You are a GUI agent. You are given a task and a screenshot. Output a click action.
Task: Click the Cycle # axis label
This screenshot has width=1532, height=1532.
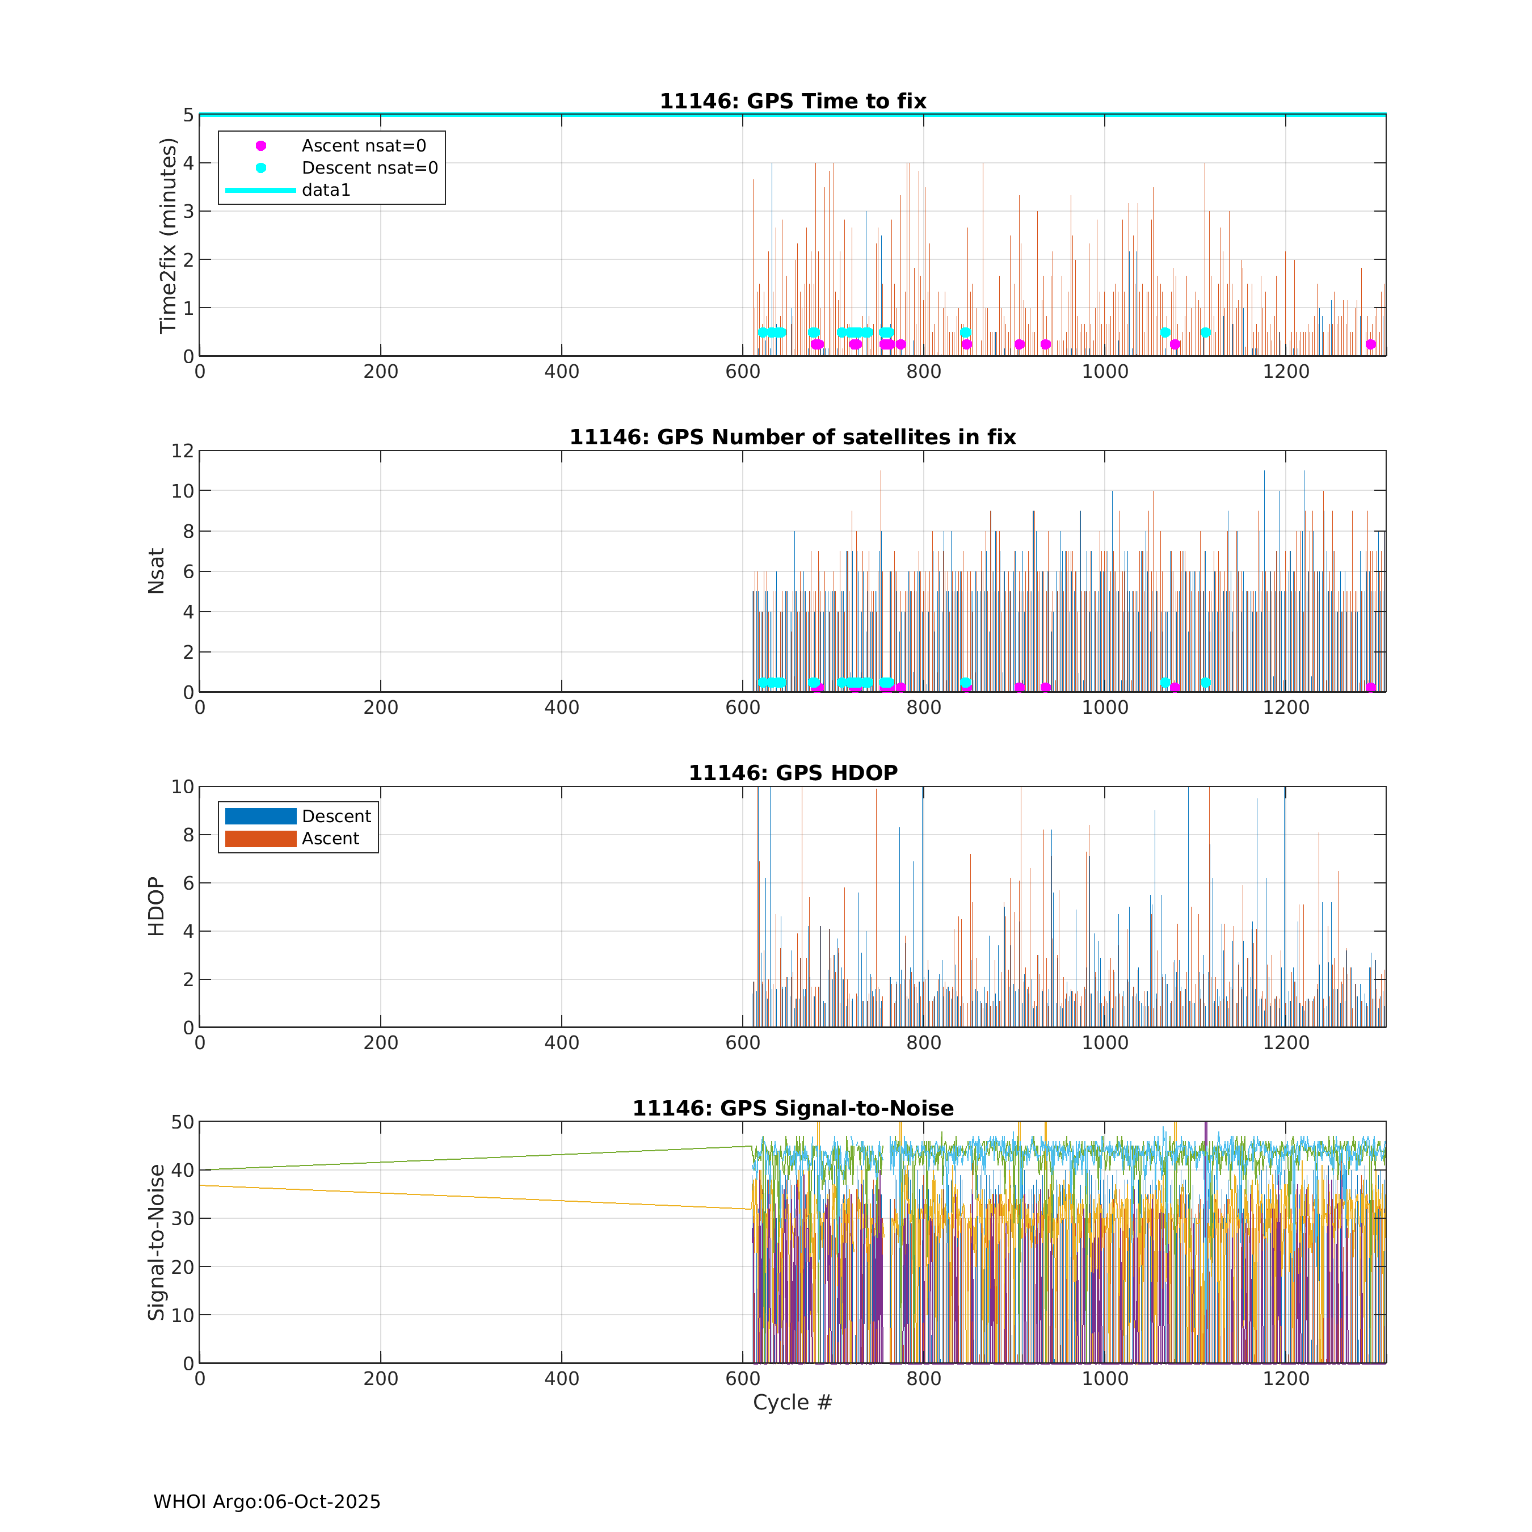(x=792, y=1403)
